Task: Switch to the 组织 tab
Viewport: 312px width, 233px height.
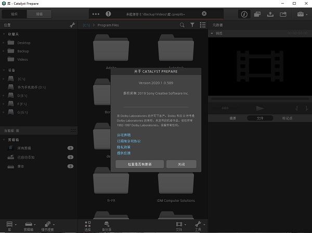Action: [14, 14]
